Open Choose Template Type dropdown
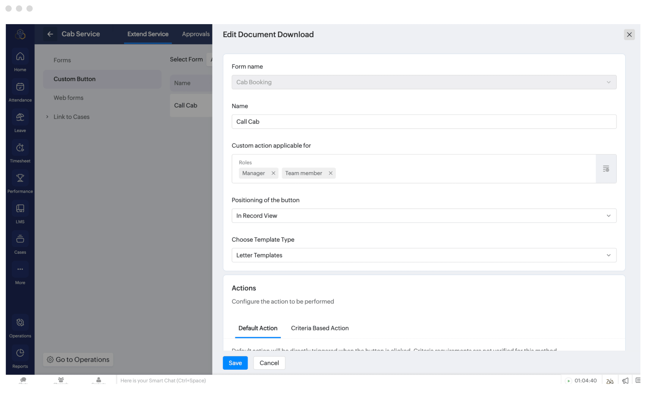This screenshot has height=393, width=646. pos(424,255)
